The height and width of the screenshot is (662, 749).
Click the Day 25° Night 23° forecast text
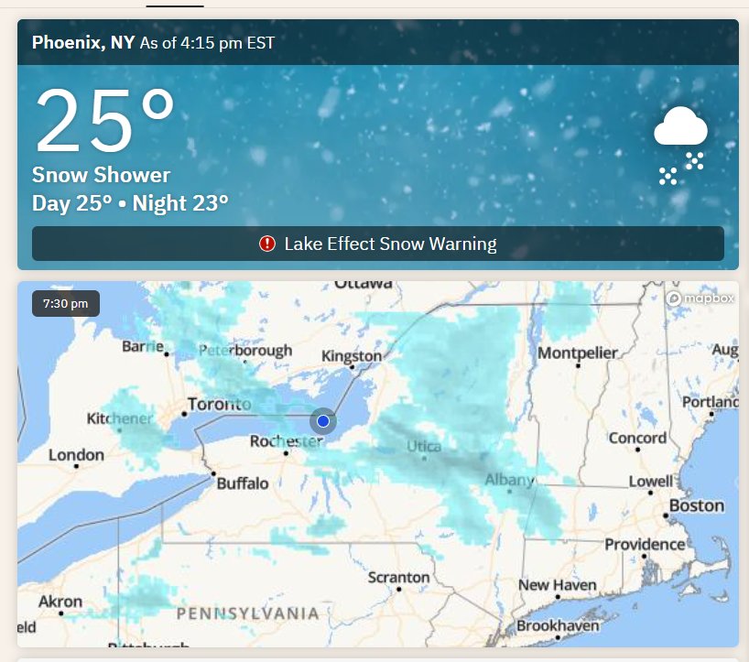tap(130, 203)
